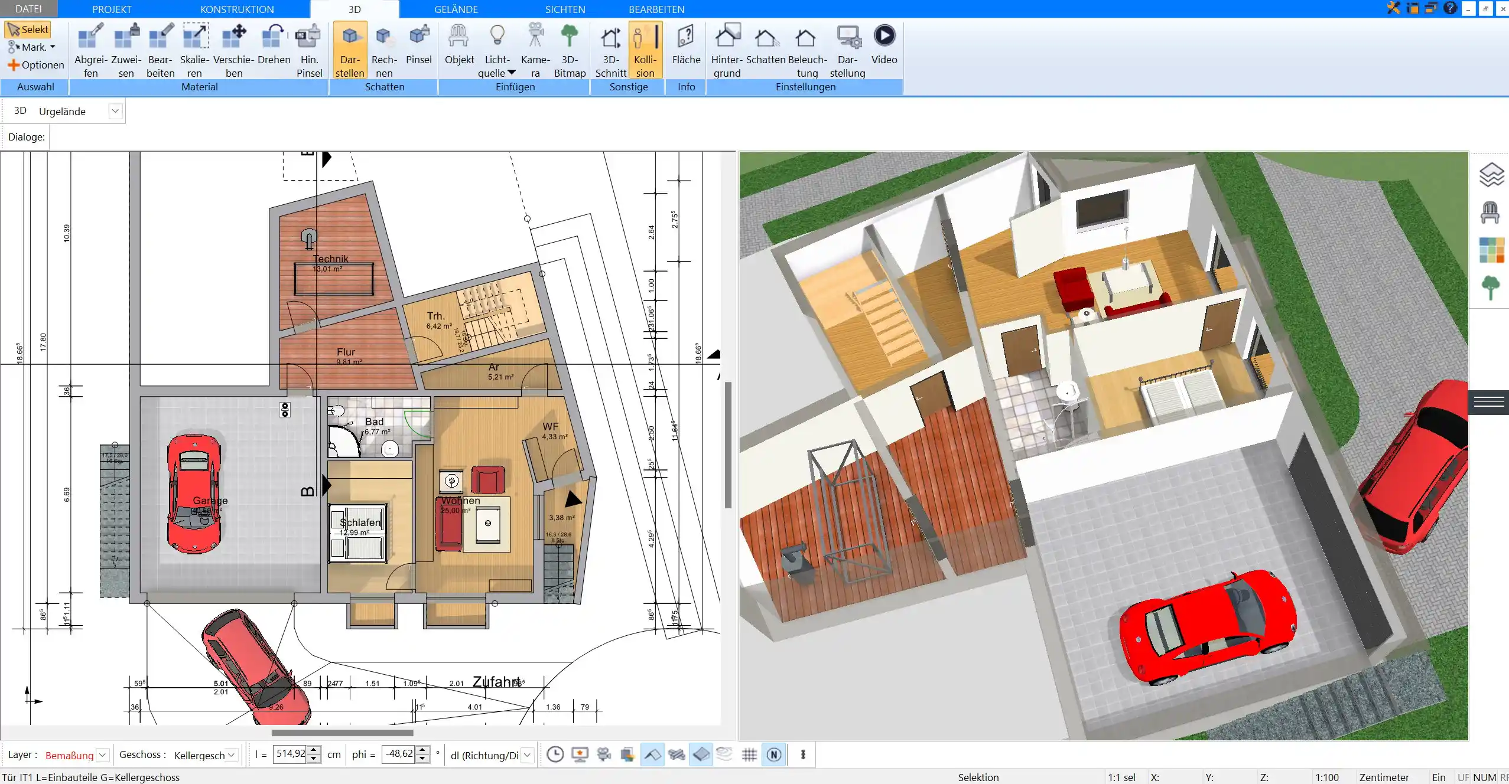Open the furniture catalog chair icon

coord(1490,213)
